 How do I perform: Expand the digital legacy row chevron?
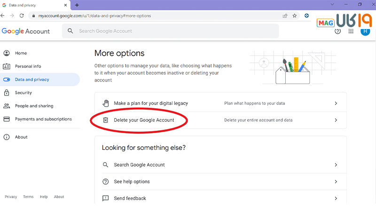point(336,103)
